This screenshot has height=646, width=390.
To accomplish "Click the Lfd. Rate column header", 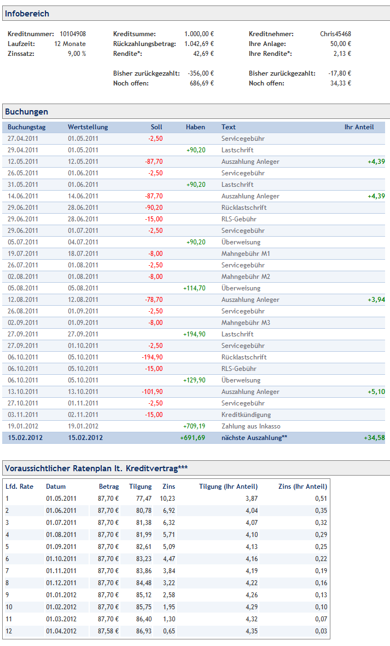I will click(x=19, y=486).
